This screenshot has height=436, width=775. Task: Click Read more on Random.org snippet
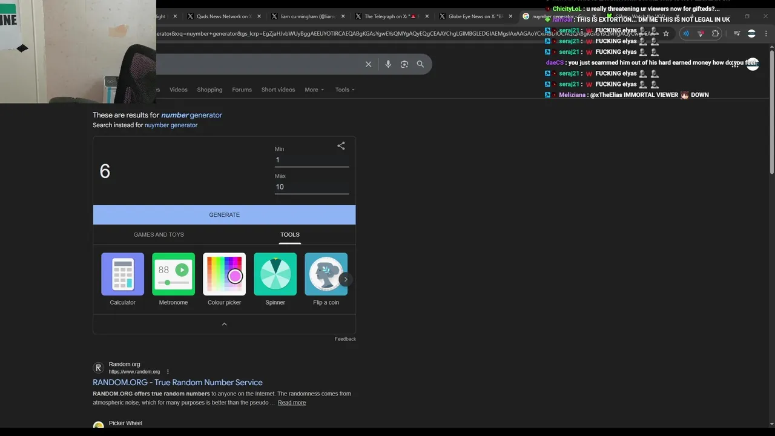(292, 403)
